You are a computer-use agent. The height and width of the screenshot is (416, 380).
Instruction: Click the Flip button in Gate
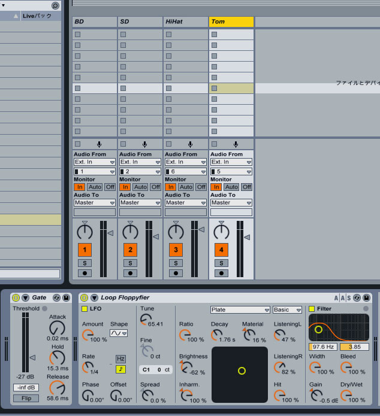(26, 398)
